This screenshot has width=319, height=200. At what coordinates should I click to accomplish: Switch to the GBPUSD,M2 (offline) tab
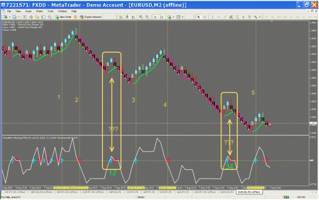coord(41,192)
